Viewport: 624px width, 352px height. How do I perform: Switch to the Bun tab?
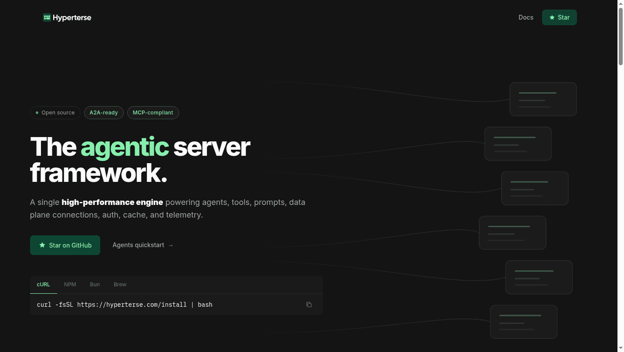tap(95, 285)
